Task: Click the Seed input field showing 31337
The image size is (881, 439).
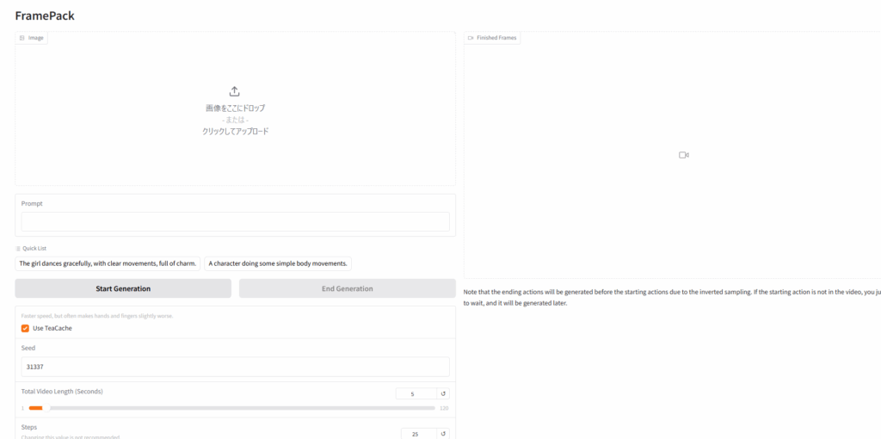Action: pyautogui.click(x=236, y=367)
